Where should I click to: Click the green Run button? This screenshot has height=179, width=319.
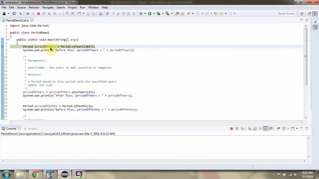[150, 13]
